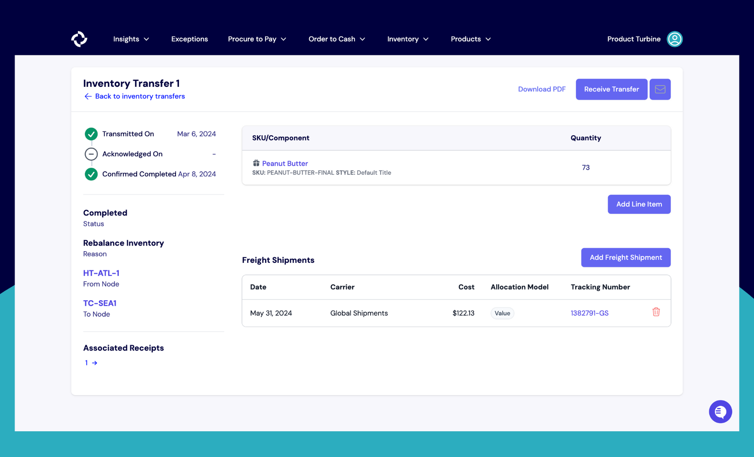Open the user profile avatar icon
The width and height of the screenshot is (754, 457).
coord(674,39)
